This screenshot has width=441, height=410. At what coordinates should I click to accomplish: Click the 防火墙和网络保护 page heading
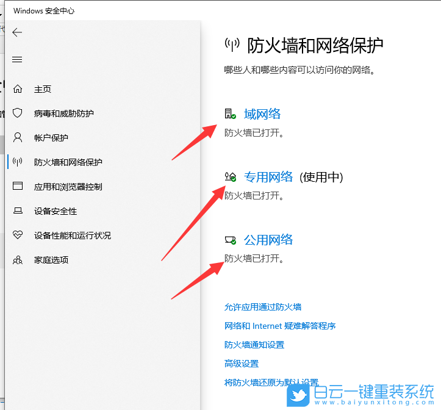pyautogui.click(x=315, y=46)
